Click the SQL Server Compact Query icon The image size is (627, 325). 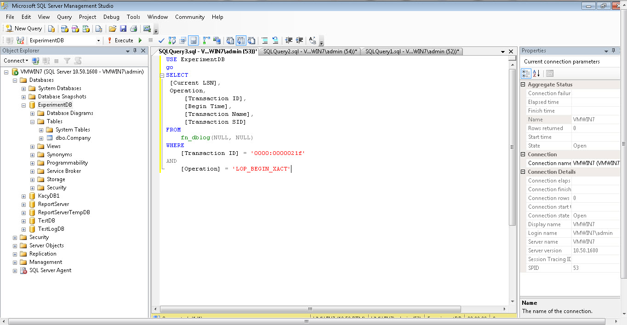(99, 29)
